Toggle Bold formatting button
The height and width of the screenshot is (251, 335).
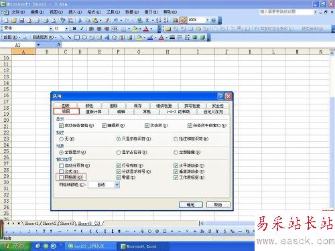(74, 29)
